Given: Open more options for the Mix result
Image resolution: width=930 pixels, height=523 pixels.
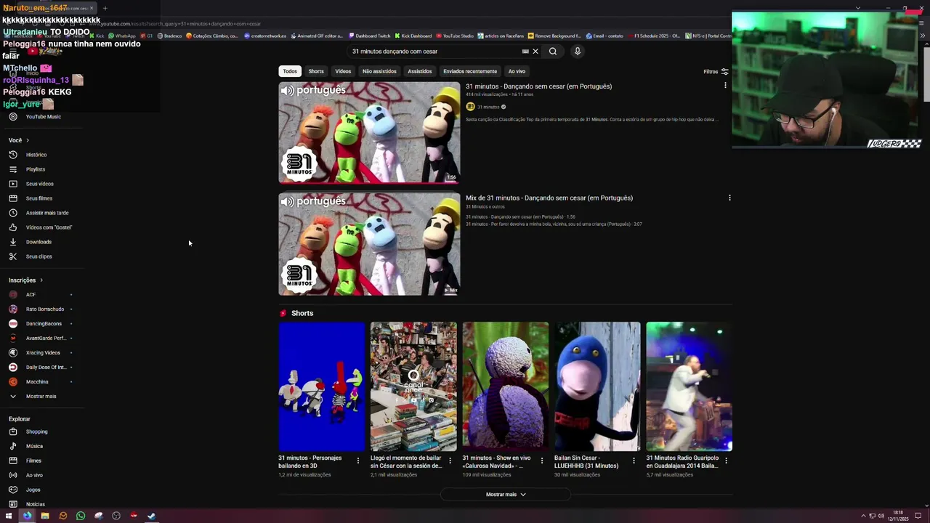Looking at the screenshot, I should pyautogui.click(x=729, y=198).
